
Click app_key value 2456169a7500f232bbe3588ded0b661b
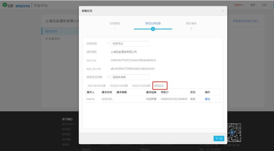click(133, 60)
